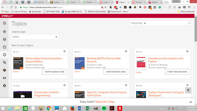197x111 pixels.
Task: Open the Queue stacked-layers icon in the sidebar
Action: click(5, 39)
